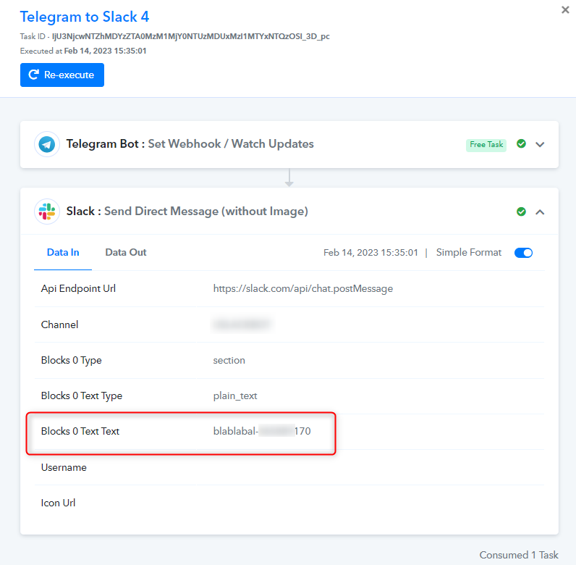Click the blurred Channel value
Image resolution: width=576 pixels, height=565 pixels.
click(242, 325)
